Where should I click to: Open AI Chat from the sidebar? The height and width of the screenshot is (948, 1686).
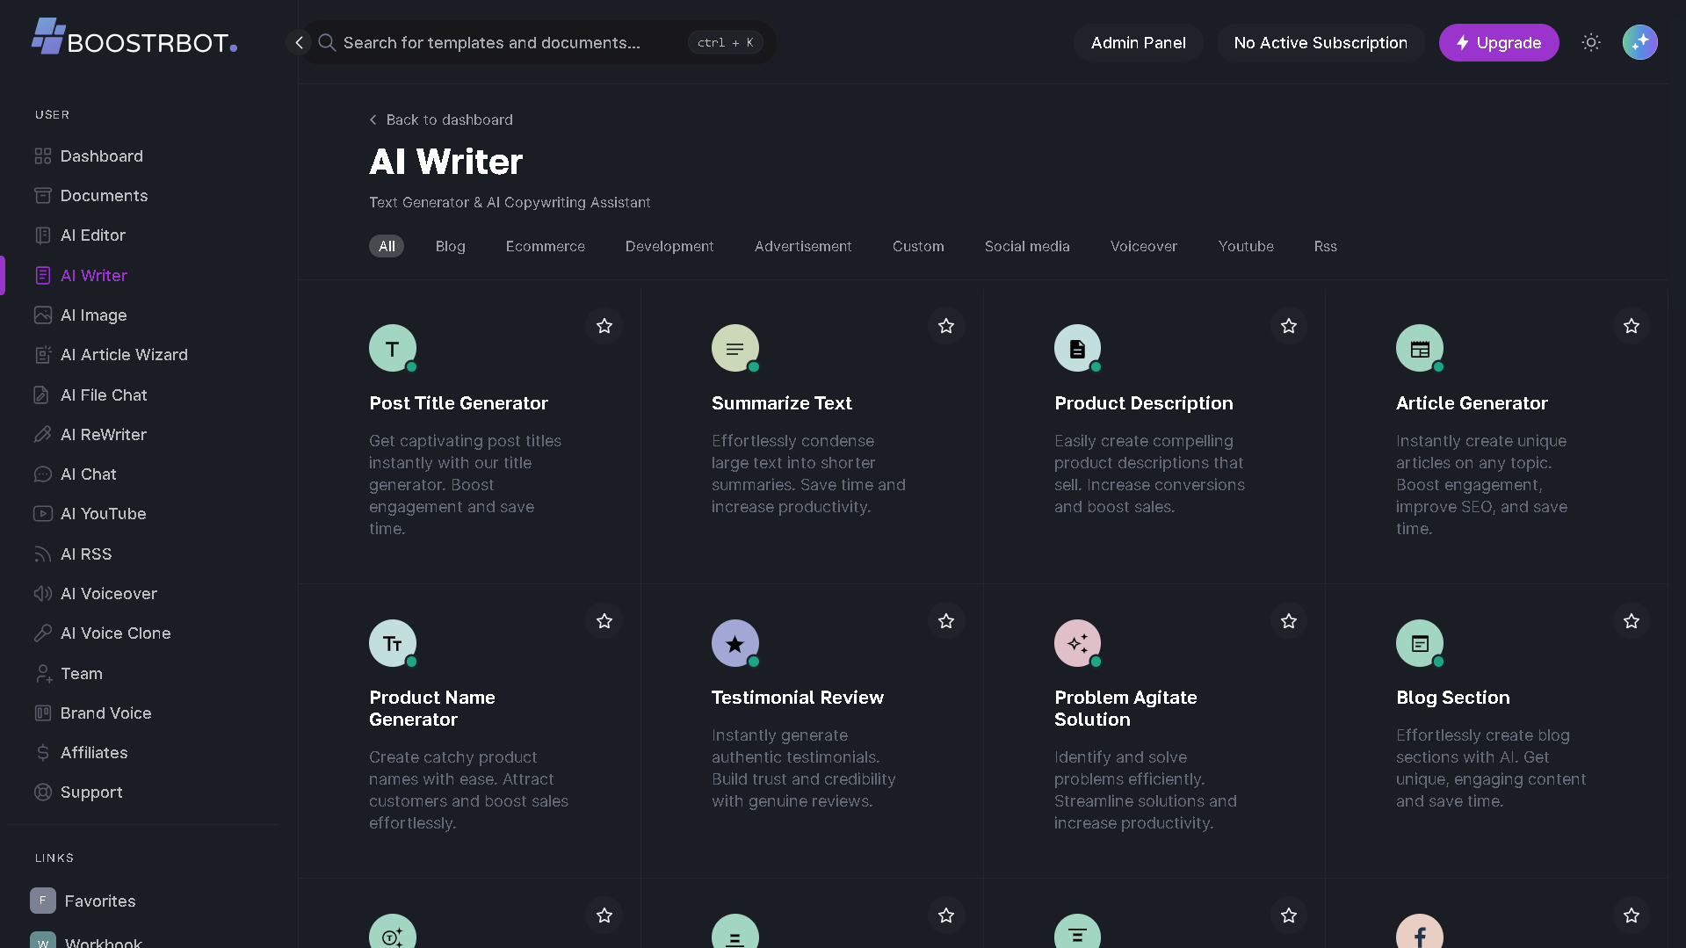[x=75, y=474]
